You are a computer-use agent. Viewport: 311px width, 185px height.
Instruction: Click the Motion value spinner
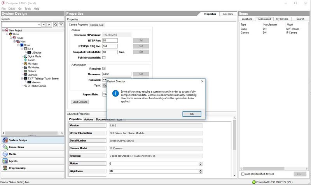[x=200, y=164]
